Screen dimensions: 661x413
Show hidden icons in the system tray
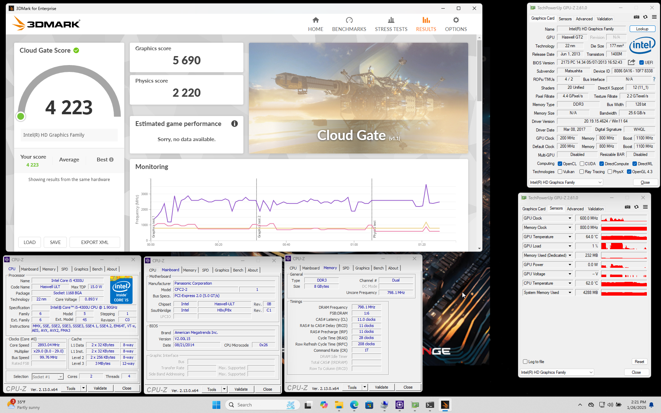[580, 405]
